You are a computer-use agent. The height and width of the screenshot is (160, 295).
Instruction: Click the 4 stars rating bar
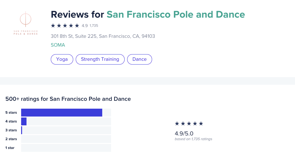click(x=66, y=121)
